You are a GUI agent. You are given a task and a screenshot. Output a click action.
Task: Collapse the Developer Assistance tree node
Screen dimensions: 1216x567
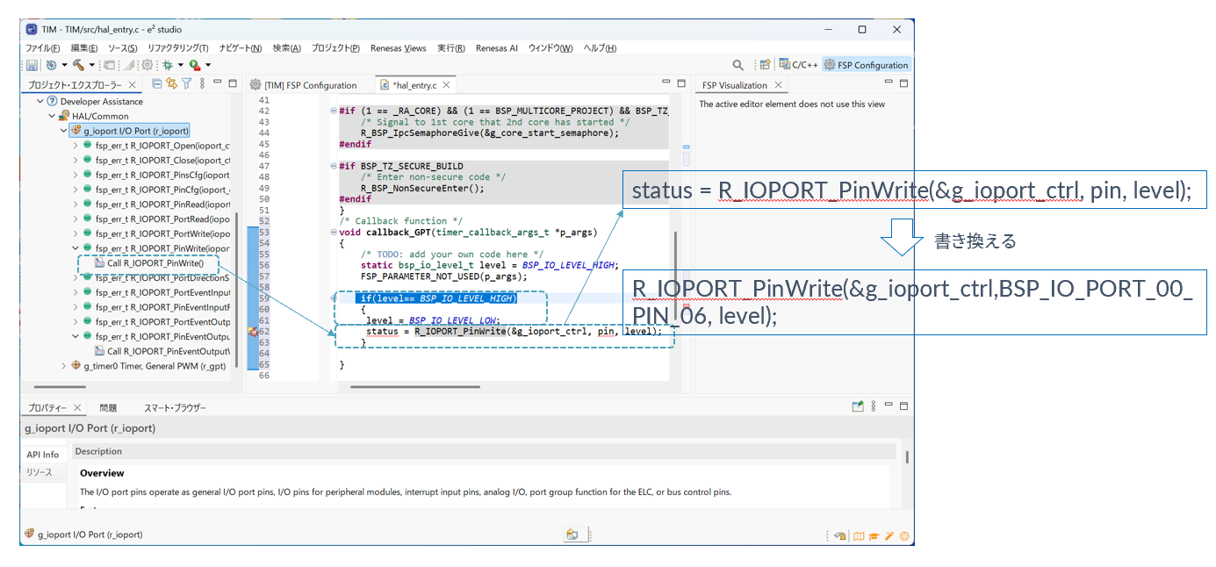pyautogui.click(x=40, y=102)
